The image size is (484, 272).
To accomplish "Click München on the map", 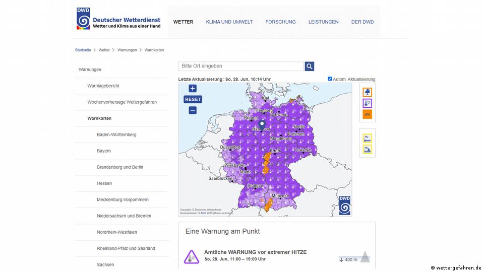I will coord(280,196).
